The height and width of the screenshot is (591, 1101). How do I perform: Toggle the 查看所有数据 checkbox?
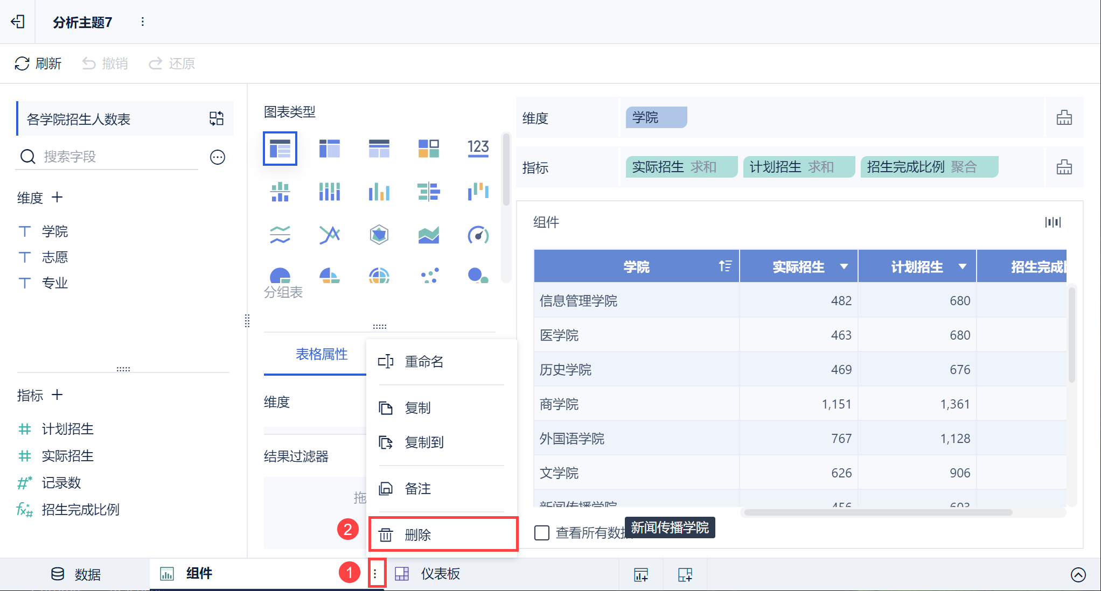point(542,533)
